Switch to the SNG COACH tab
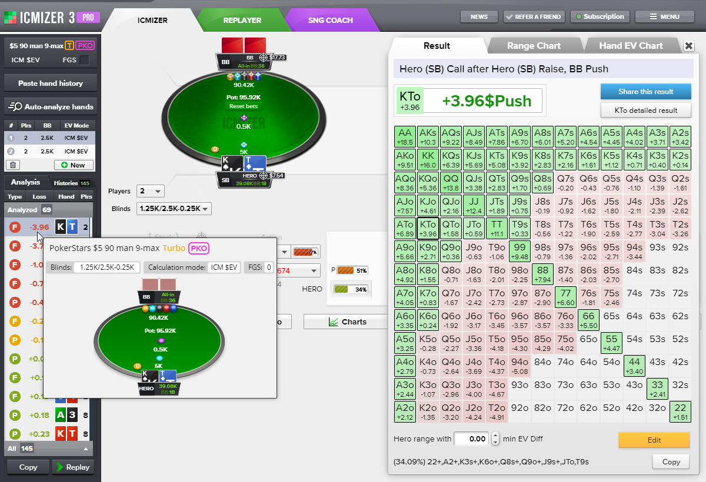 pyautogui.click(x=330, y=20)
